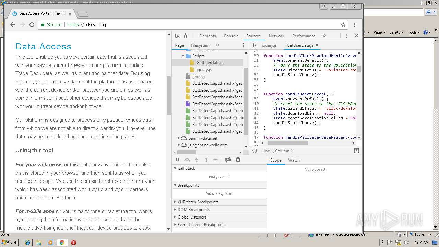Expand the js-agent.newrelic.com domain

pos(179,145)
